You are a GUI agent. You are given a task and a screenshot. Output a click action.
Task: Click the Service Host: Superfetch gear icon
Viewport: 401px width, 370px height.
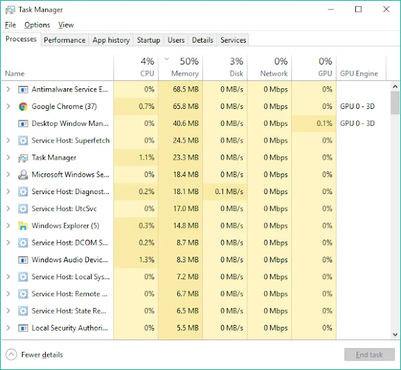click(x=23, y=140)
